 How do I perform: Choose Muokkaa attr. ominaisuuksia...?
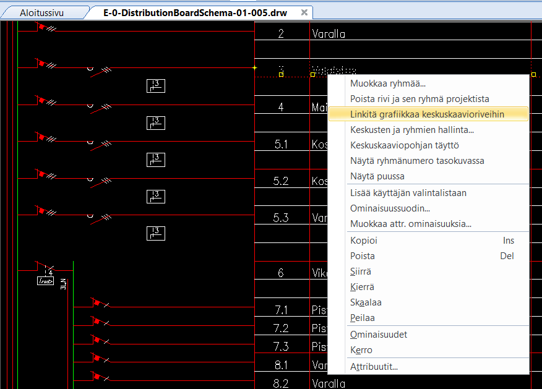coord(411,224)
